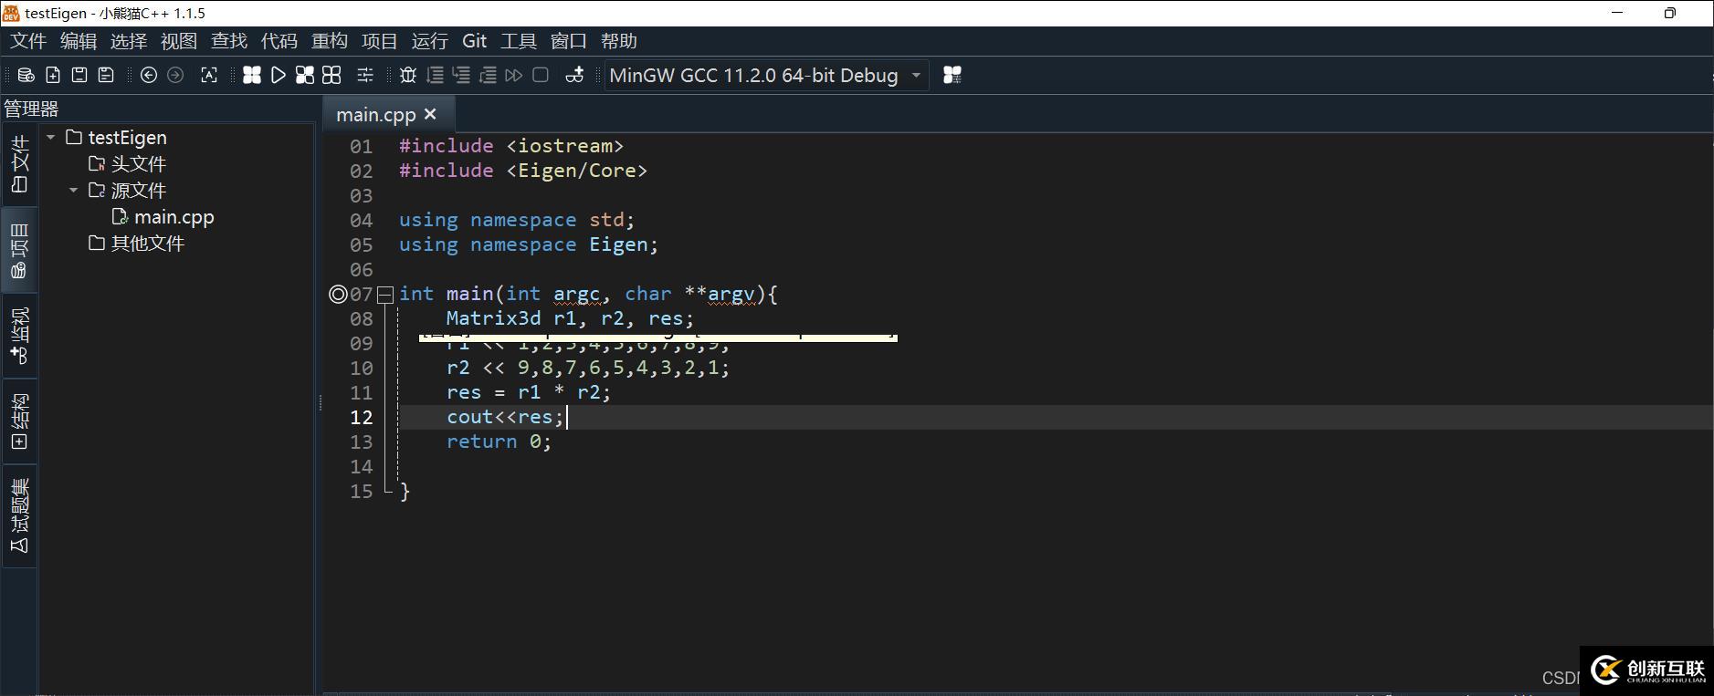Screen dimensions: 1714x696
Task: Click the gutter marker beside line 07
Action: 338,295
